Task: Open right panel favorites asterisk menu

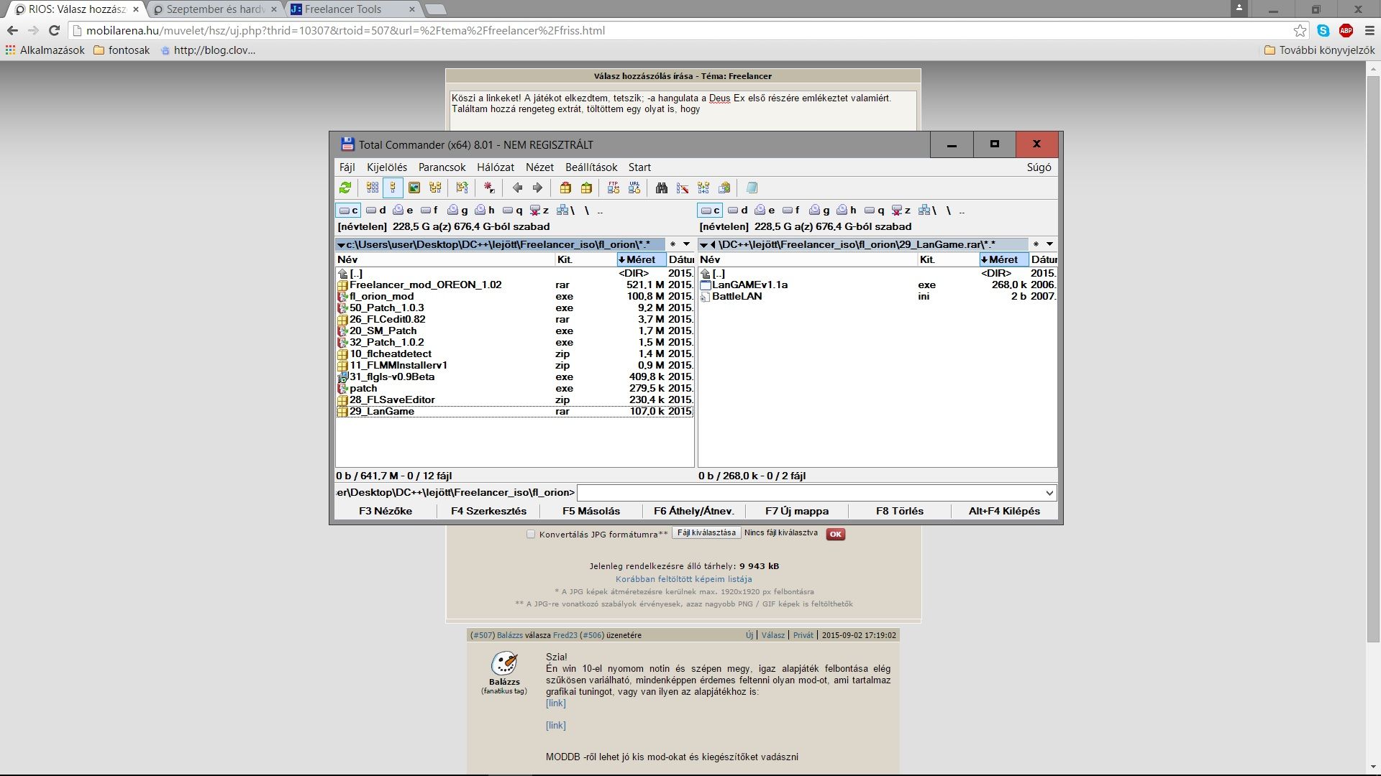Action: 1036,244
